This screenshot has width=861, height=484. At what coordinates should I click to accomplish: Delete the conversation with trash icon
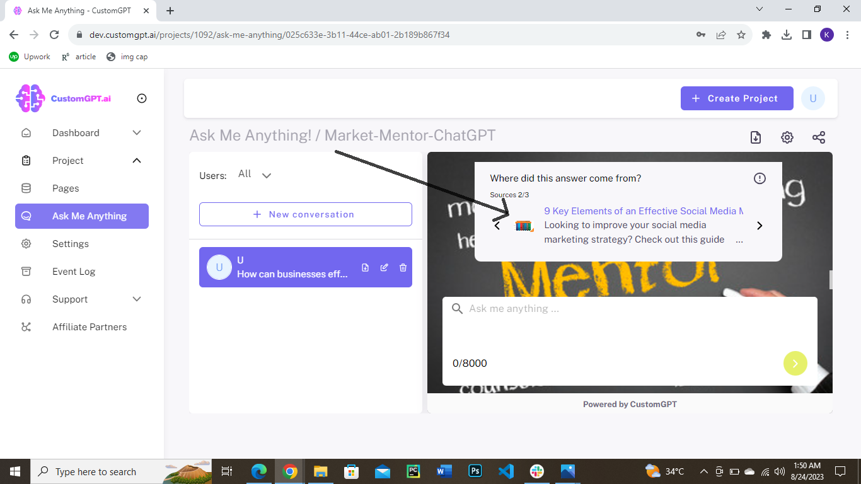(x=403, y=268)
